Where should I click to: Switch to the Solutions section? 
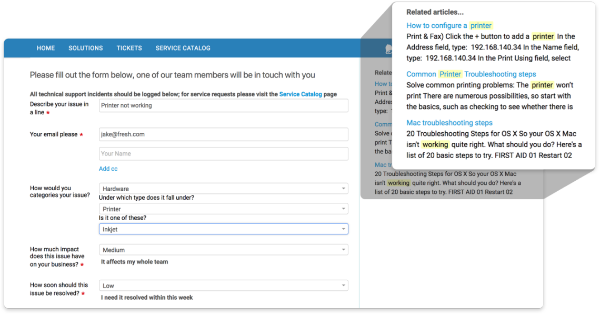pyautogui.click(x=85, y=48)
